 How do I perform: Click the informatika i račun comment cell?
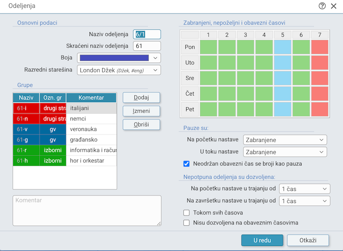tap(91, 150)
